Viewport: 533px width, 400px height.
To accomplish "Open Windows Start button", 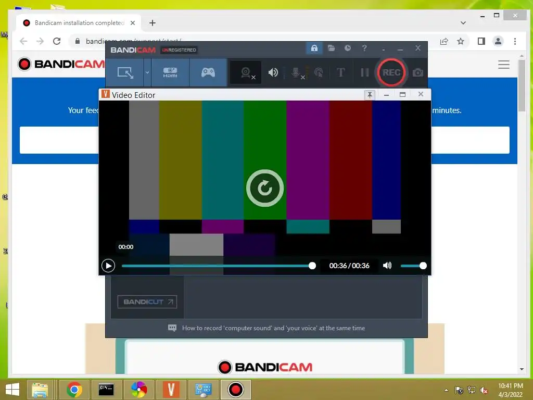I will pos(12,390).
